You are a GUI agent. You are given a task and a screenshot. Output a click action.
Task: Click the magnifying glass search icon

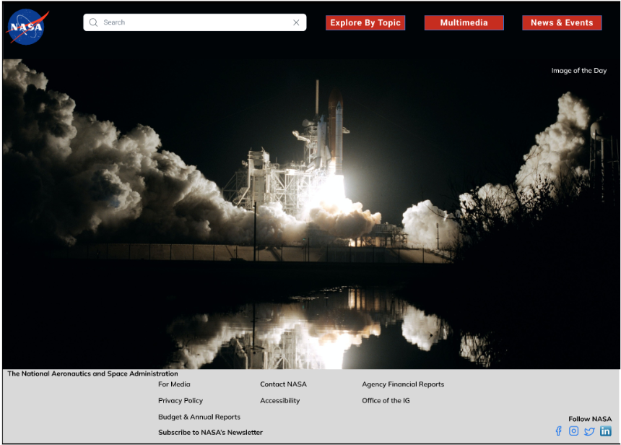click(x=94, y=22)
